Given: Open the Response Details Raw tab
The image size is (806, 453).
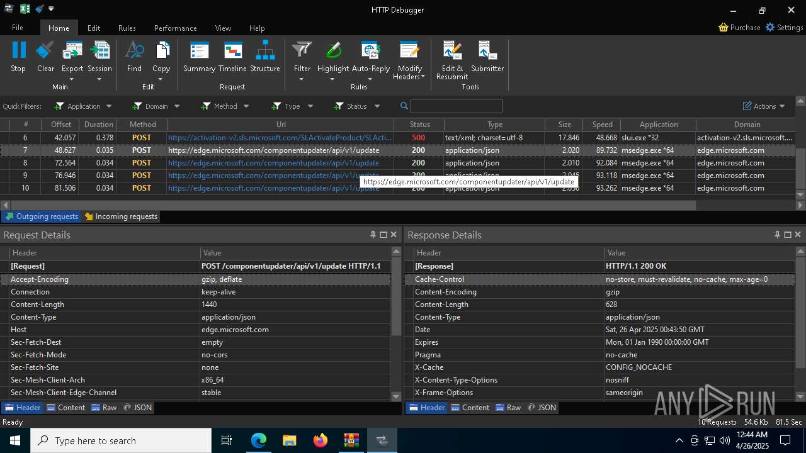Looking at the screenshot, I should [509, 408].
